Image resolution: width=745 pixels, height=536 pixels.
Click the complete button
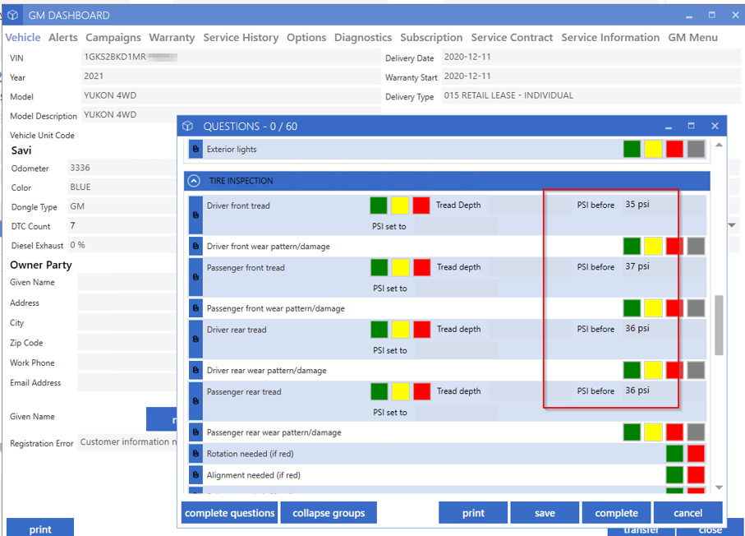tap(617, 513)
